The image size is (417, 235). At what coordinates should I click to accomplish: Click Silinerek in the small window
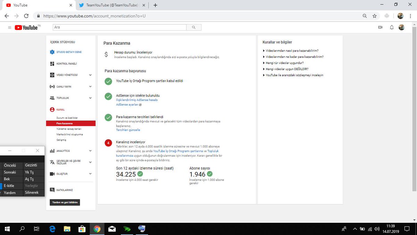34,193
